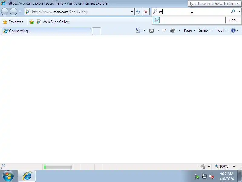
Task: Open a new blank tab
Action: click(x=96, y=31)
